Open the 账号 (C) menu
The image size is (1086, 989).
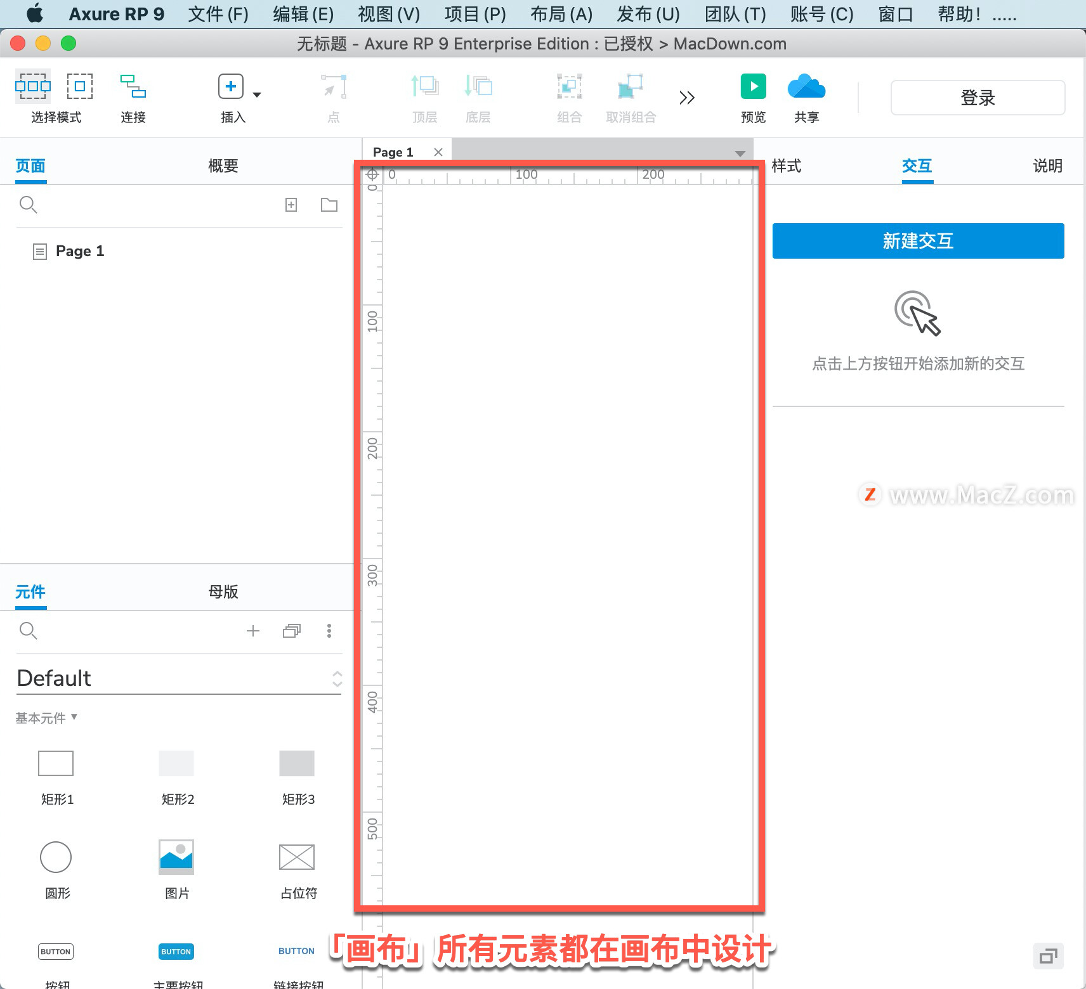821,14
